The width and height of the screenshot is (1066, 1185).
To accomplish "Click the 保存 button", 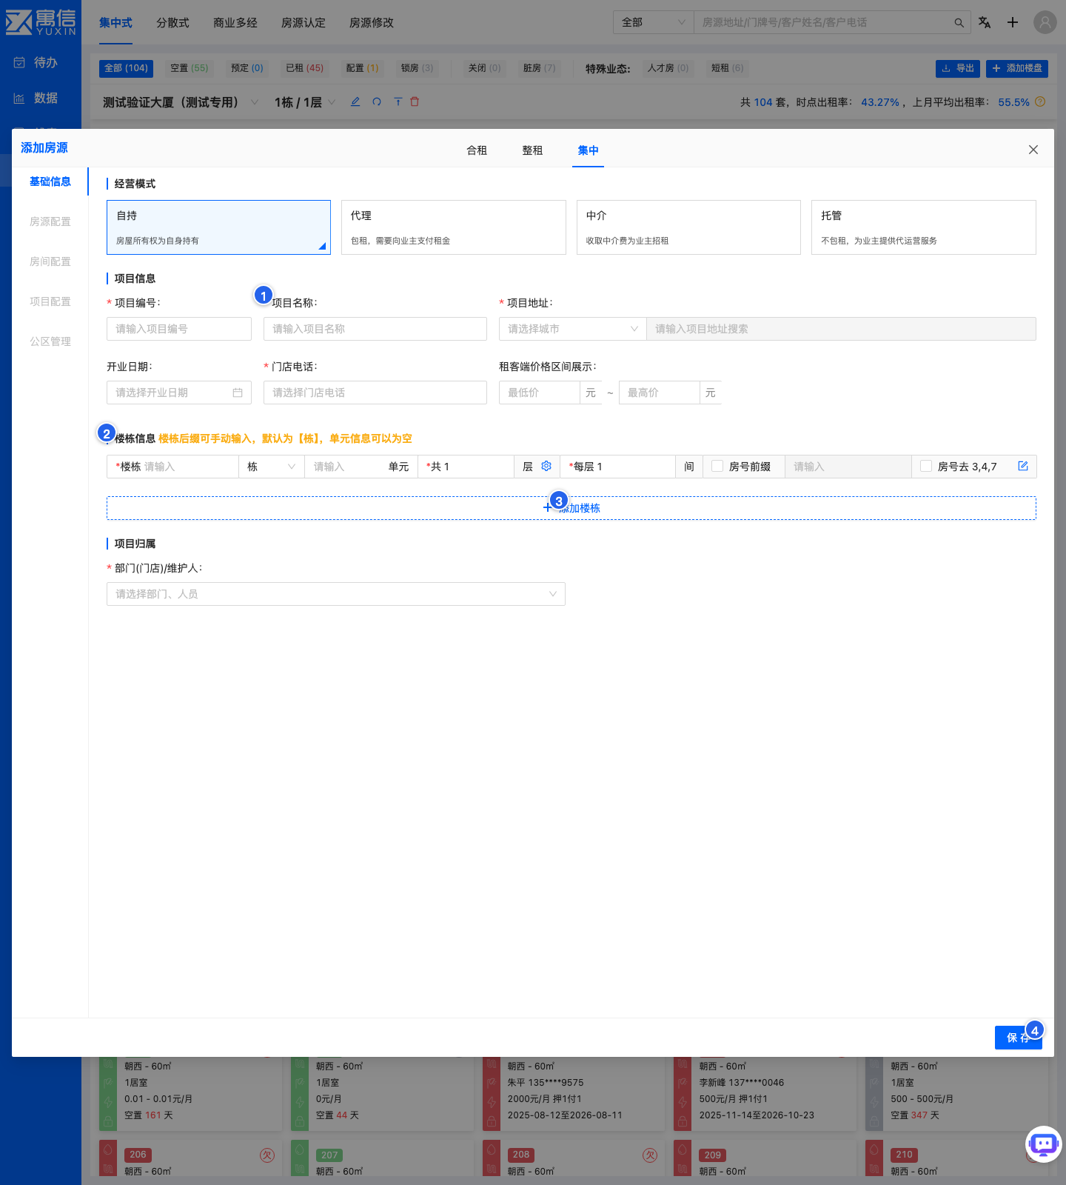I will tap(1019, 1038).
